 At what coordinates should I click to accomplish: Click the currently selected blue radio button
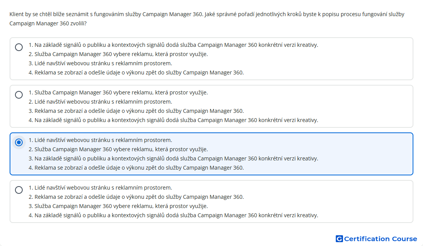tap(19, 142)
